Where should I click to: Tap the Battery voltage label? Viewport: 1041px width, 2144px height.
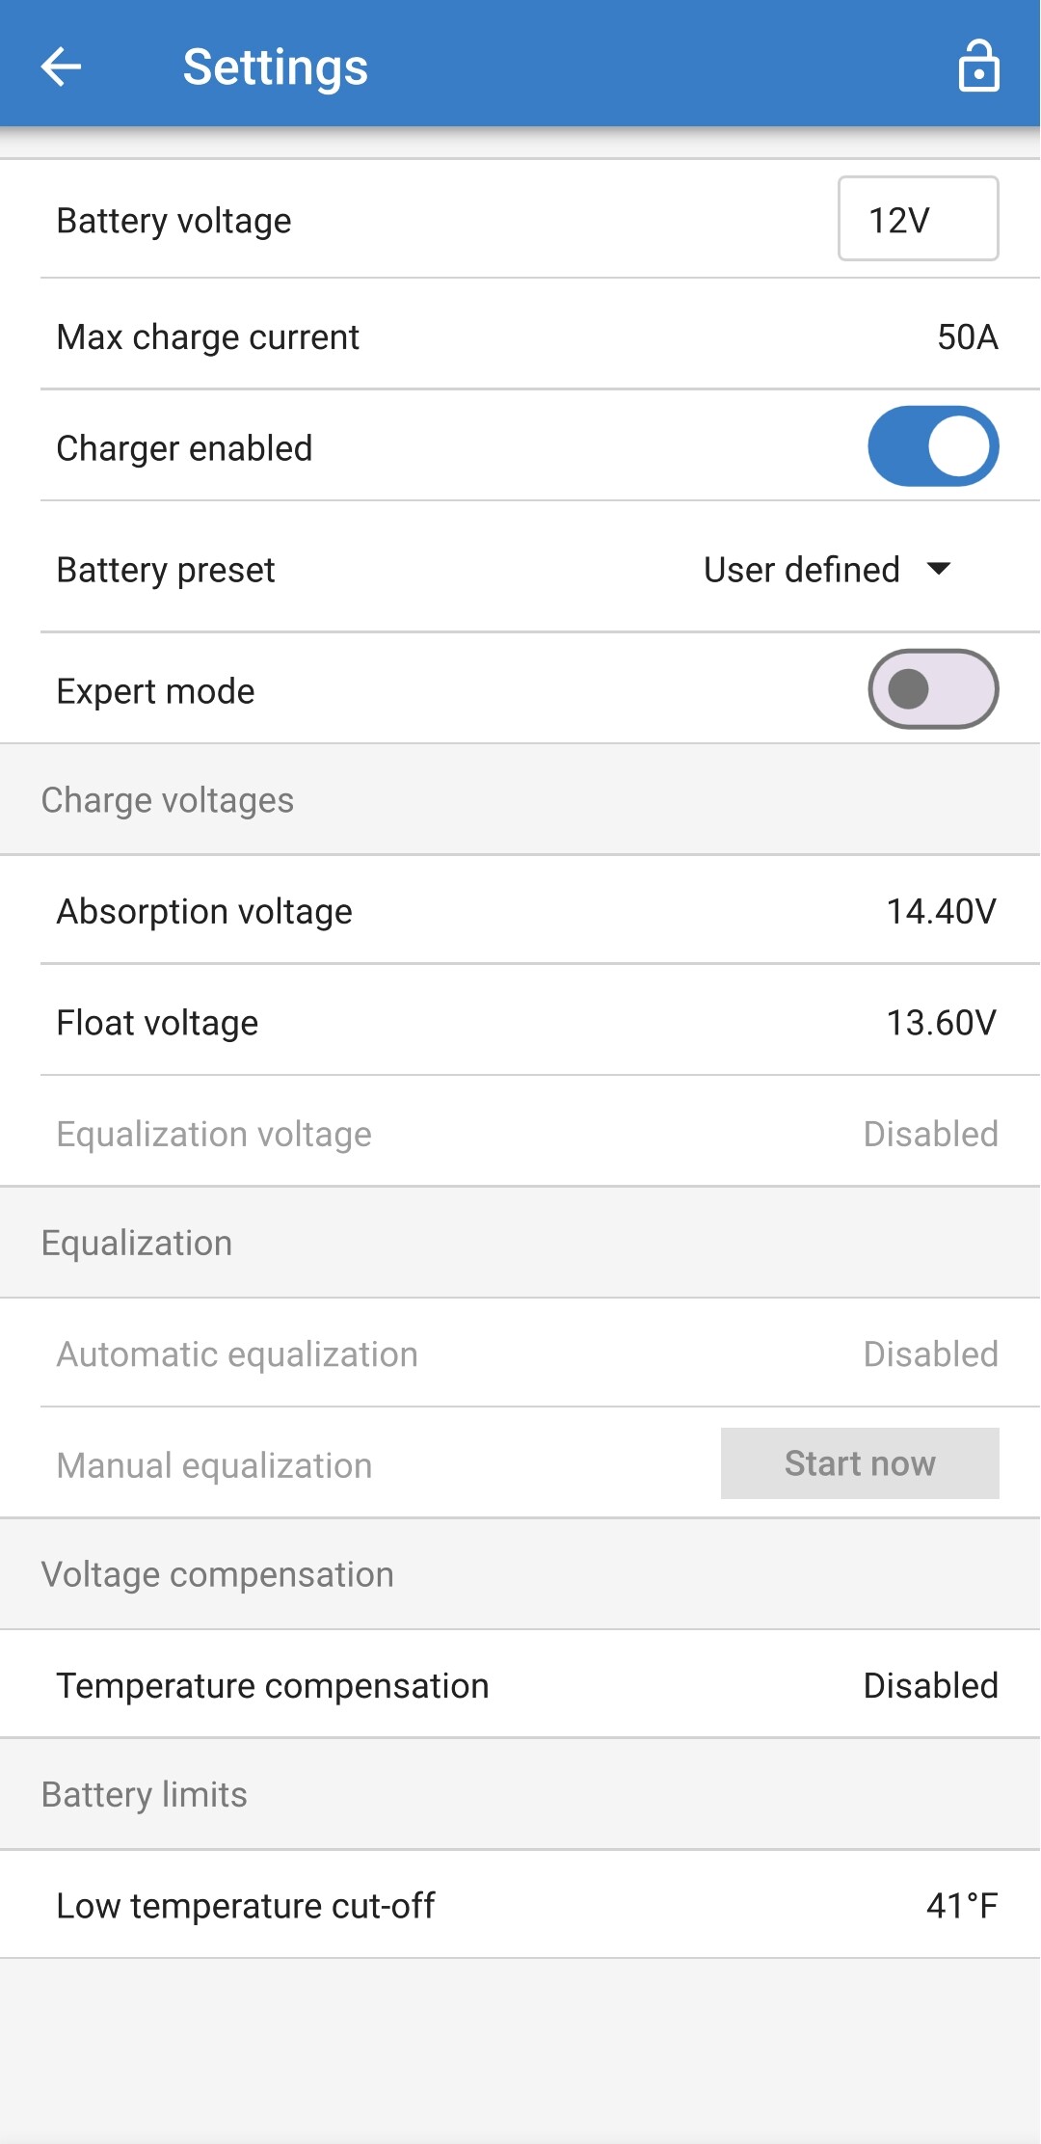click(174, 221)
